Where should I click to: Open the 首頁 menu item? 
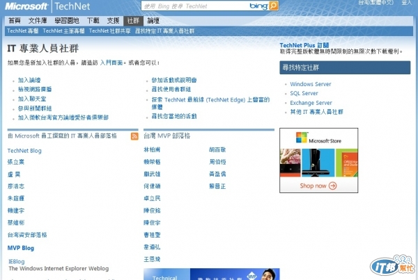(x=15, y=20)
